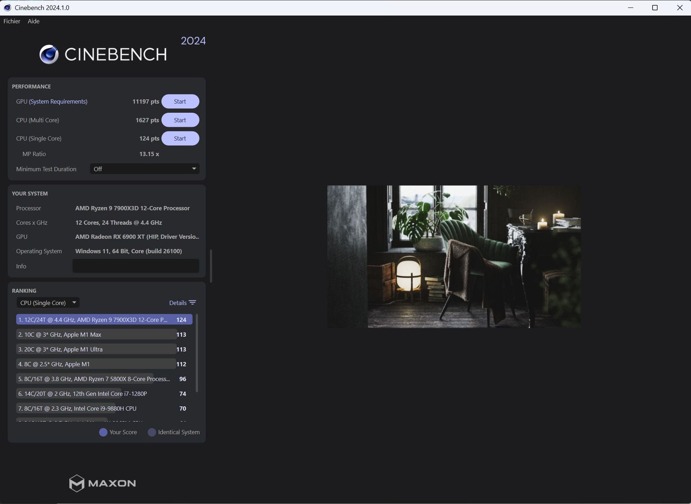Maximize the Cinebench window
Image resolution: width=691 pixels, height=504 pixels.
point(655,8)
